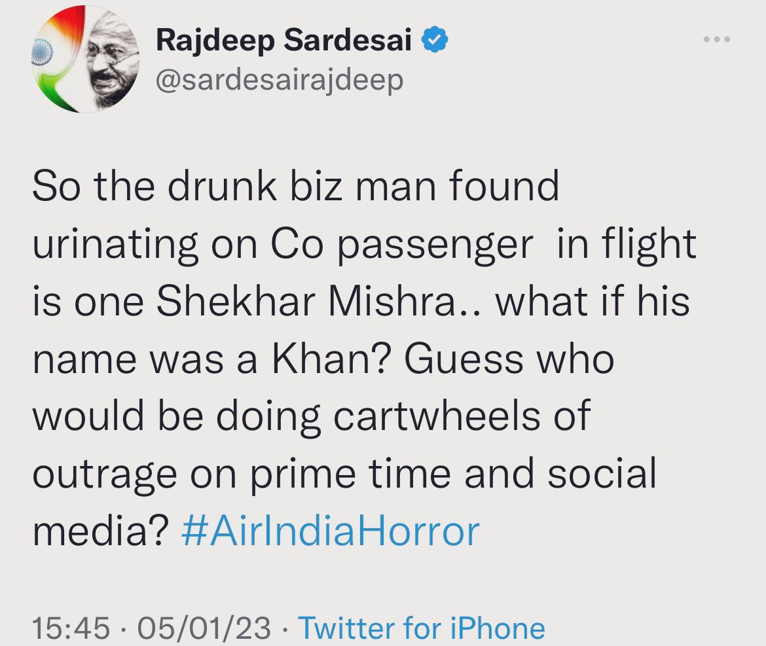The image size is (766, 646).
Task: Expand the tweet options via the dots
Action: click(718, 38)
